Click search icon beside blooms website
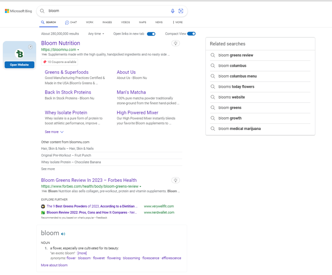This screenshot has height=275, width=332. point(213,97)
